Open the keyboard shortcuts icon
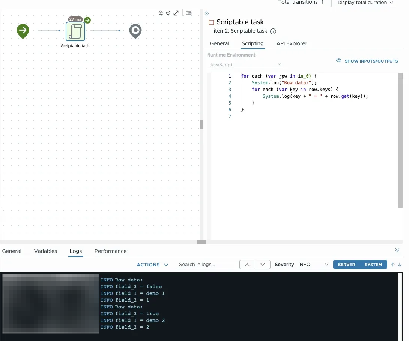Image resolution: width=409 pixels, height=341 pixels. (189, 13)
